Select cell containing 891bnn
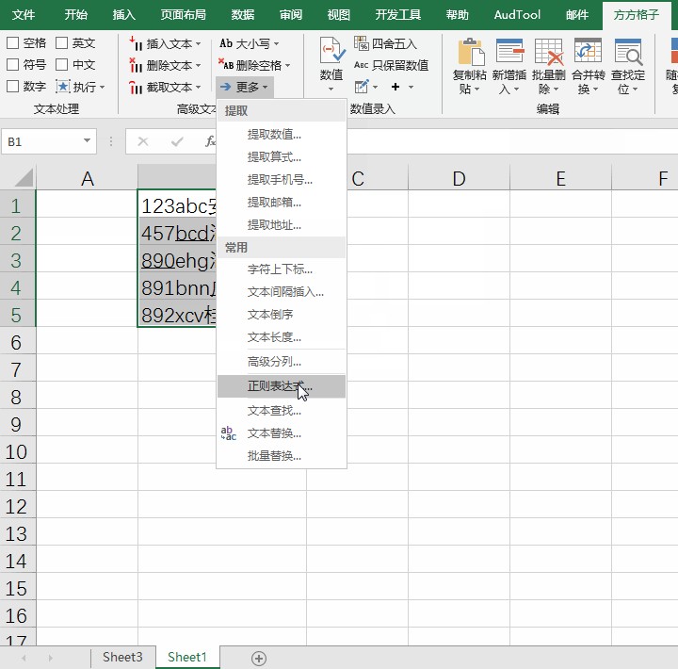Viewport: 678px width, 669px height. [178, 288]
